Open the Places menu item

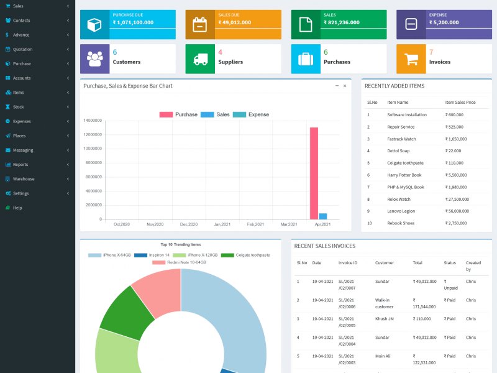click(37, 136)
